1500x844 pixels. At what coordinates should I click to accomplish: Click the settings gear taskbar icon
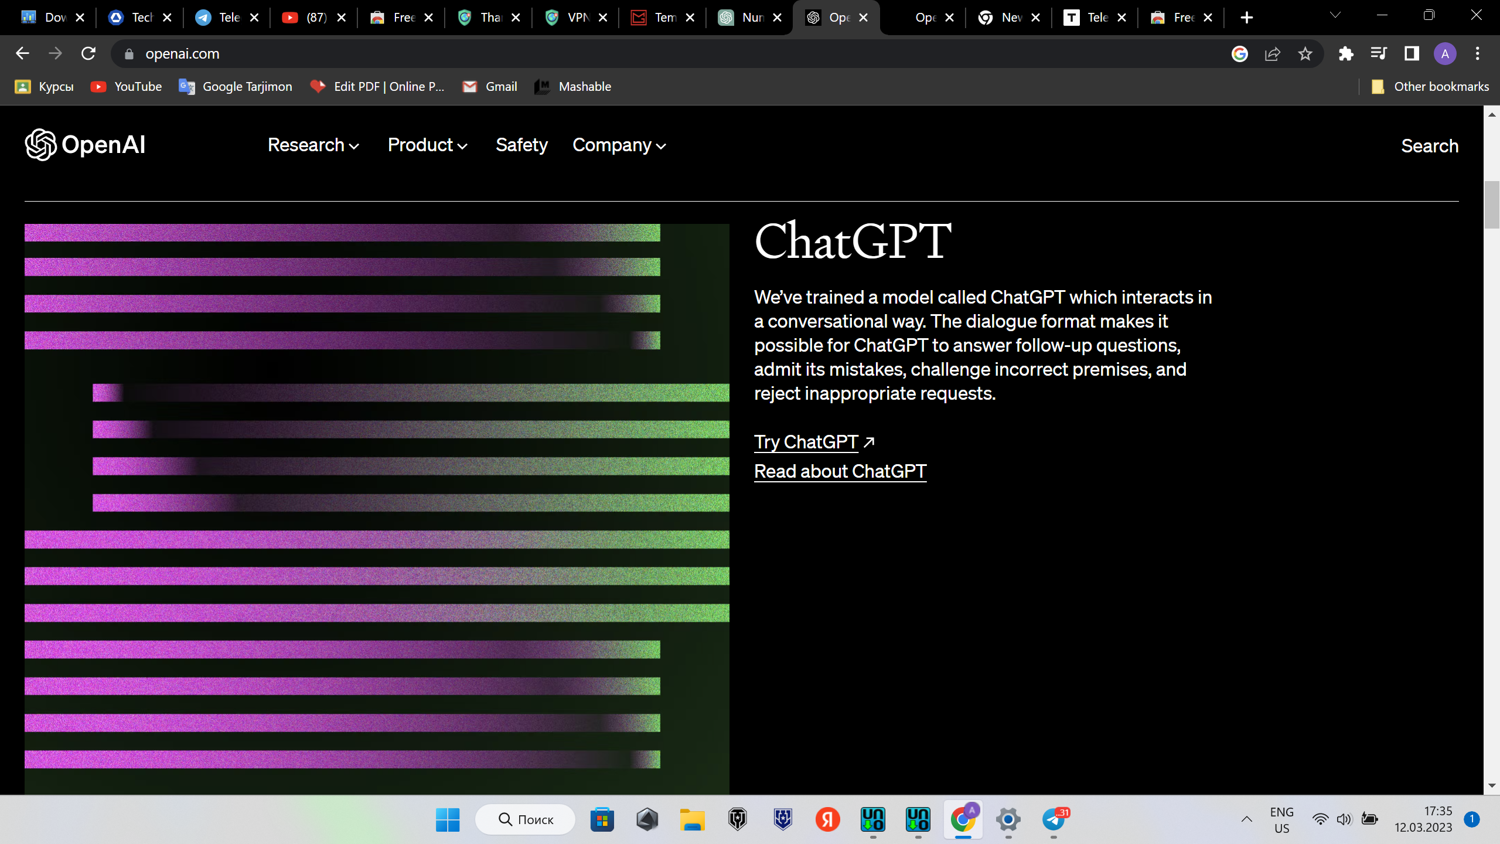pos(1008,819)
